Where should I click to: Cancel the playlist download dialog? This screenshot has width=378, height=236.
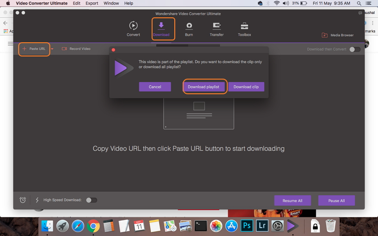tap(155, 87)
